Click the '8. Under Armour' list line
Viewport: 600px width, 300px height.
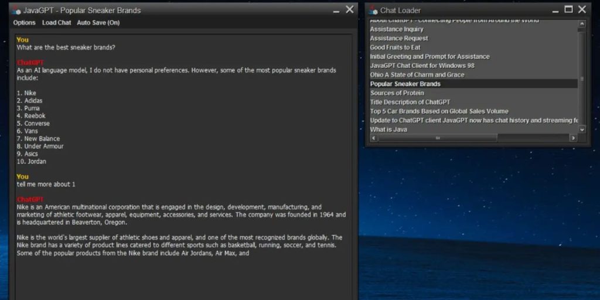click(40, 146)
